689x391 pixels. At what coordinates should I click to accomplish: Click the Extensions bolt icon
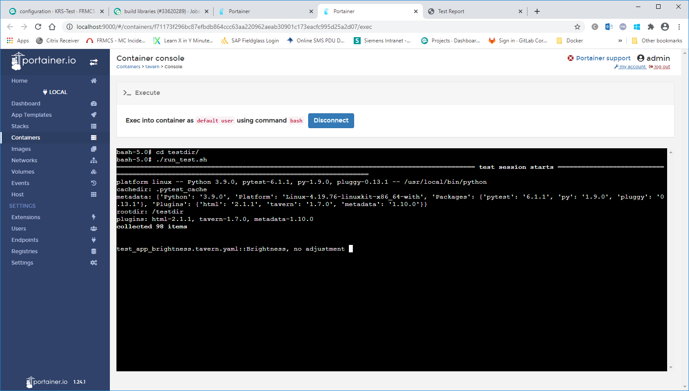[x=94, y=217]
